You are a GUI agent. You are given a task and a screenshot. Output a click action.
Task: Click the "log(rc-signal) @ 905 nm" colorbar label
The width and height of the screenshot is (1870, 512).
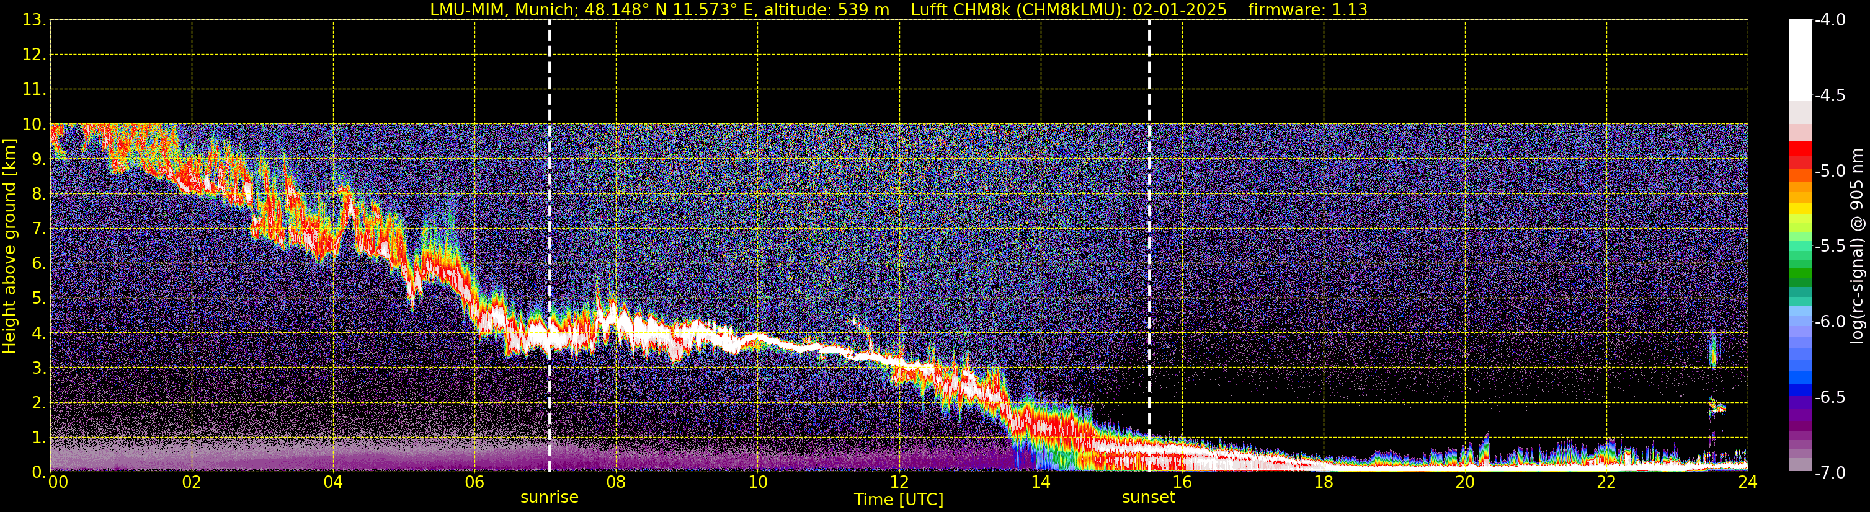coord(1857,246)
